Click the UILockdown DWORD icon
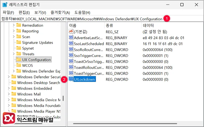204x127 pixels. coord(71,79)
